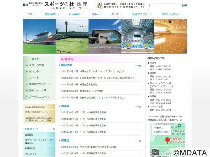Click the red map pin marker
210x157 pixels.
tap(167, 140)
